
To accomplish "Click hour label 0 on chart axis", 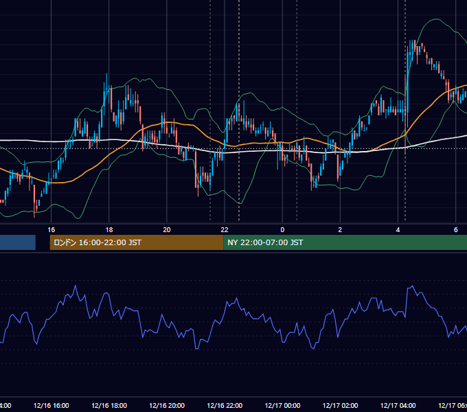I will tap(282, 230).
